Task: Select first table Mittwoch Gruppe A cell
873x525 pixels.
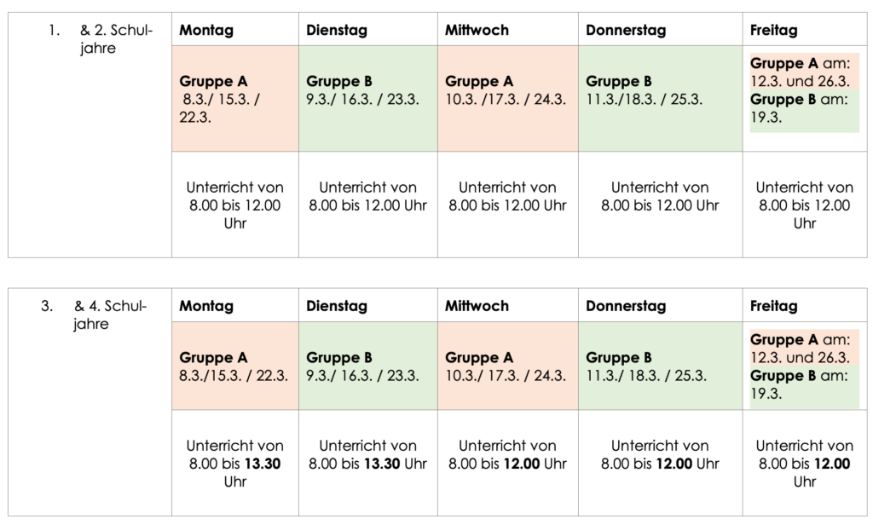Action: click(x=508, y=99)
